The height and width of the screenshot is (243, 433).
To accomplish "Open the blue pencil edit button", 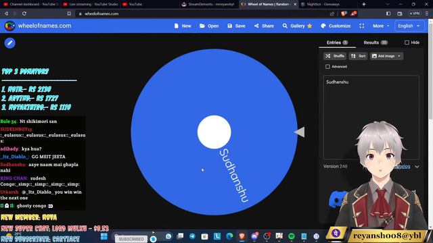I will pos(9,43).
